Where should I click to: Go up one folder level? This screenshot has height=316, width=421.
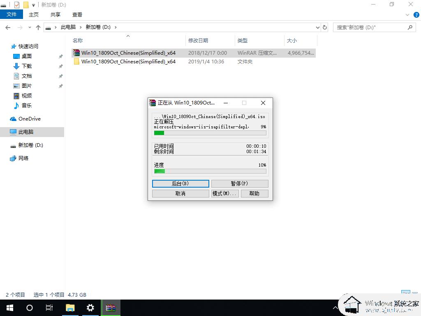tap(38, 28)
